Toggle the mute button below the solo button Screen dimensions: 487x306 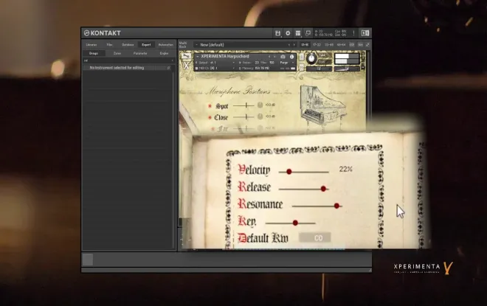[301, 66]
